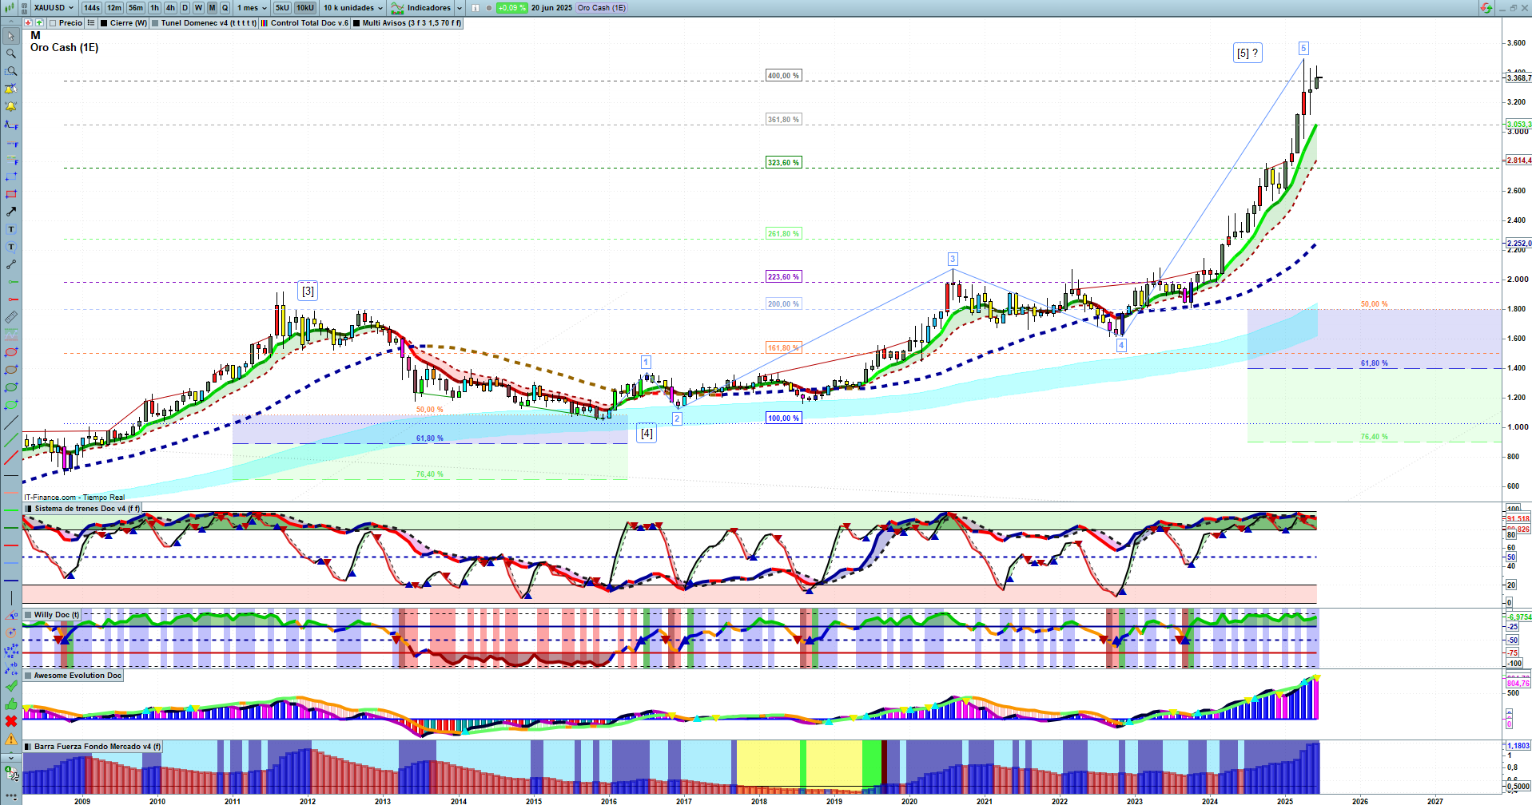Click the red download arrow icon

click(28, 23)
